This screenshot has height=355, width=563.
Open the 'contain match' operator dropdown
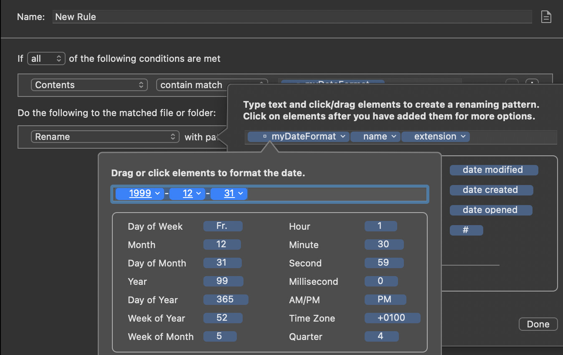point(211,85)
